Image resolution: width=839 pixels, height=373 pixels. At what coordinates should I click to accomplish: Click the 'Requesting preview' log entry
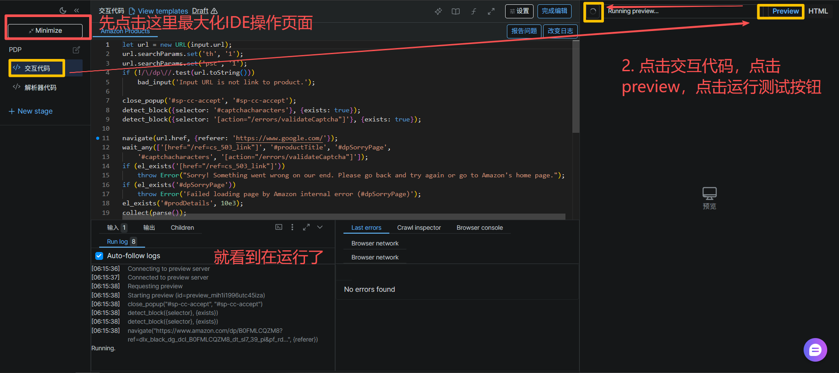pyautogui.click(x=155, y=286)
